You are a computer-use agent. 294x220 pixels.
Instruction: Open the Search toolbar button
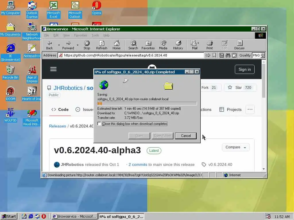coord(133,45)
